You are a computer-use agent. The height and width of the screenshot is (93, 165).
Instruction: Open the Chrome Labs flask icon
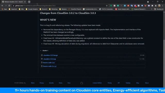[156, 6]
